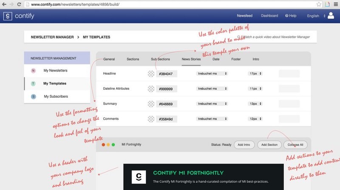Switch to the Sections tab
This screenshot has height=190, width=340.
coord(133,59)
